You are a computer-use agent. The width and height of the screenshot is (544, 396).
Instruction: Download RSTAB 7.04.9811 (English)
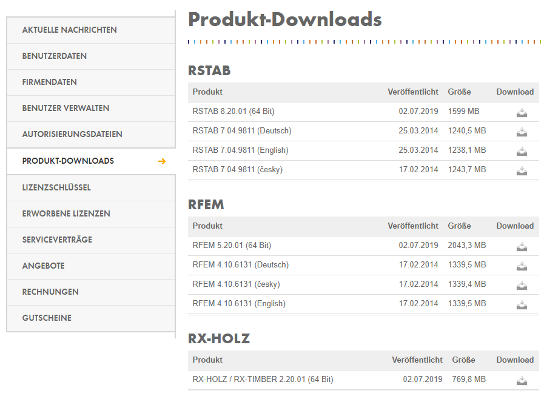click(522, 150)
